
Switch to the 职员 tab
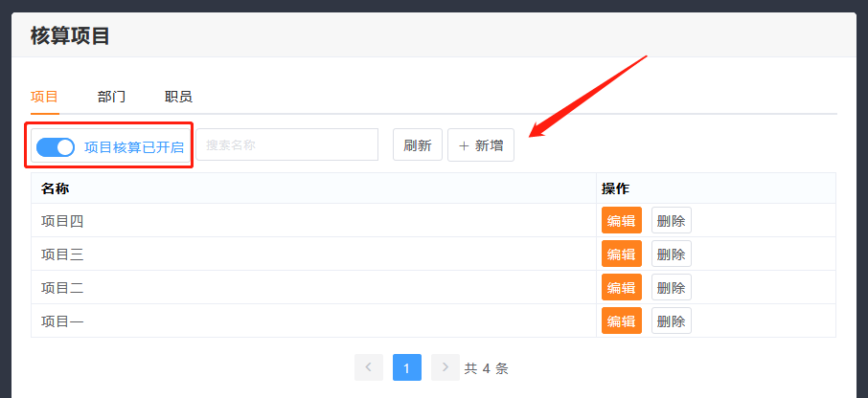click(178, 97)
